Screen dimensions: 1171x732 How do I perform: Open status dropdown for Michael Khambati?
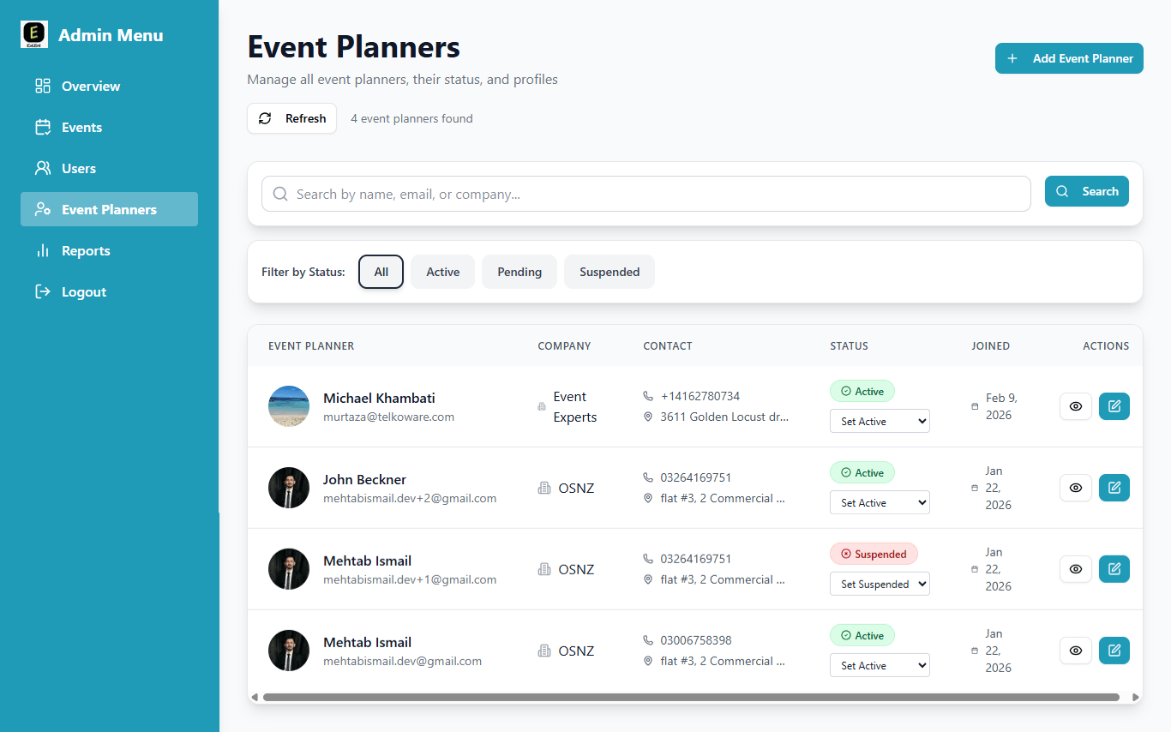click(x=880, y=421)
